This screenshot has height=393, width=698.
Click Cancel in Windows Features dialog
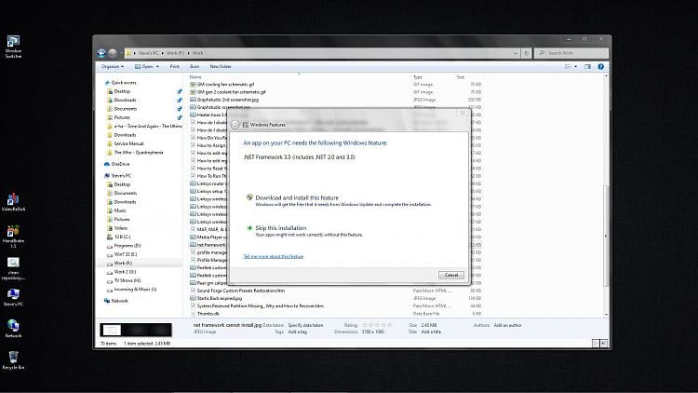tap(451, 275)
